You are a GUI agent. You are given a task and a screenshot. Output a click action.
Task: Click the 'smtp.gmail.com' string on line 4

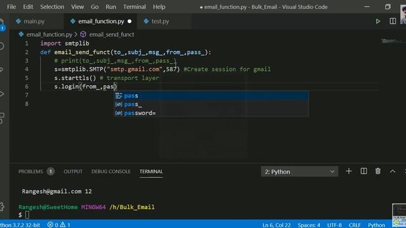tap(134, 69)
